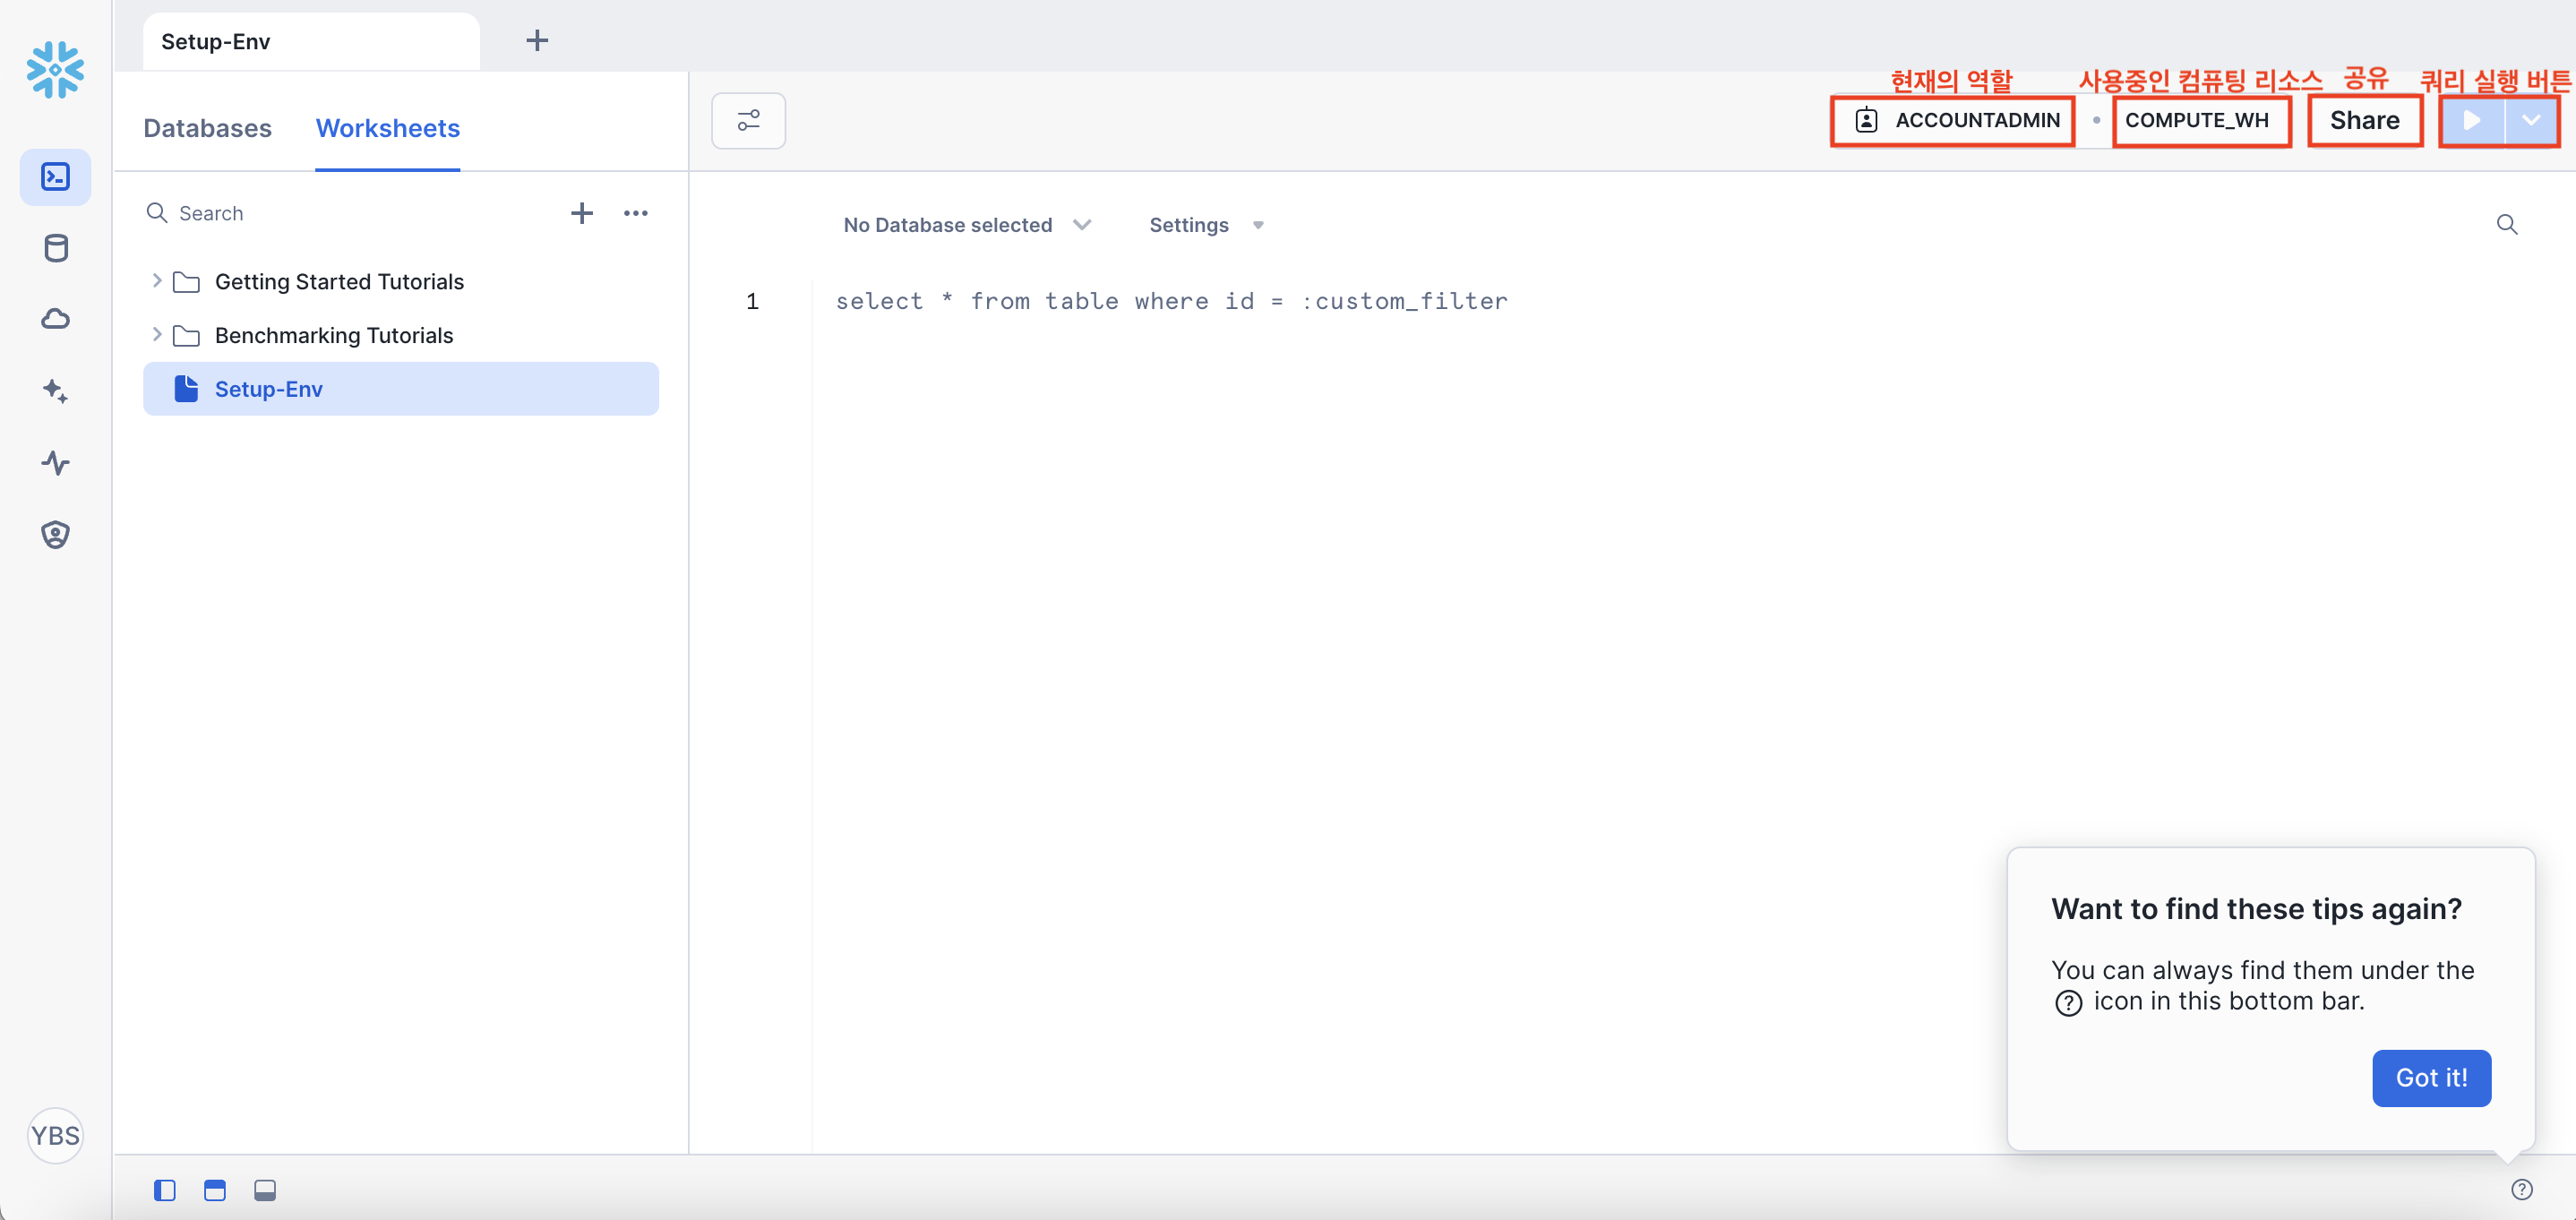Open the Admin shield icon
Image resolution: width=2576 pixels, height=1220 pixels.
coord(56,535)
